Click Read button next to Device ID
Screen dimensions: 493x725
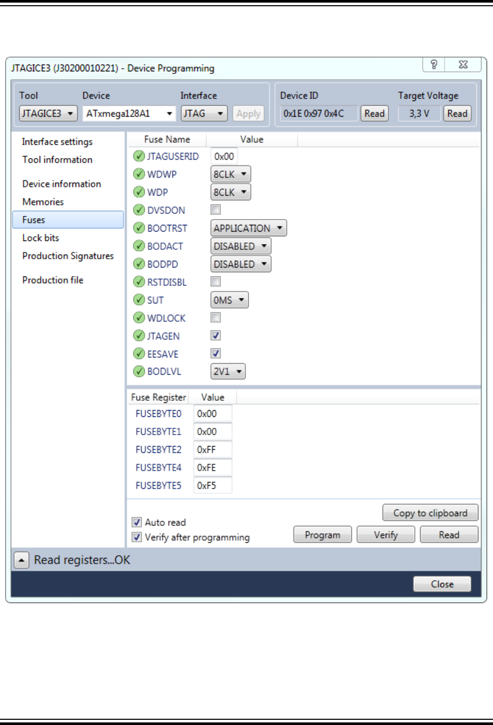(374, 113)
